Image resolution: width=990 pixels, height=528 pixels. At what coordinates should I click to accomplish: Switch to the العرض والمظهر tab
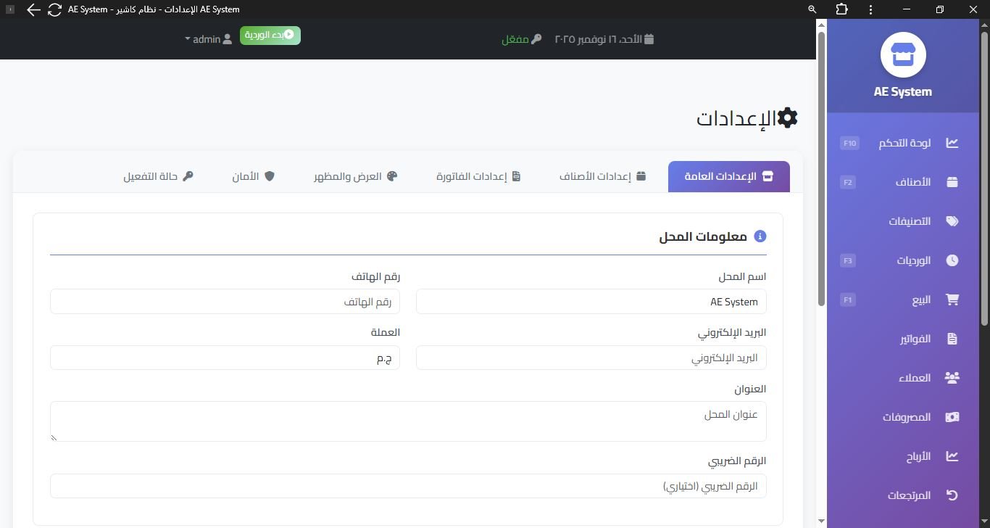[x=355, y=176]
